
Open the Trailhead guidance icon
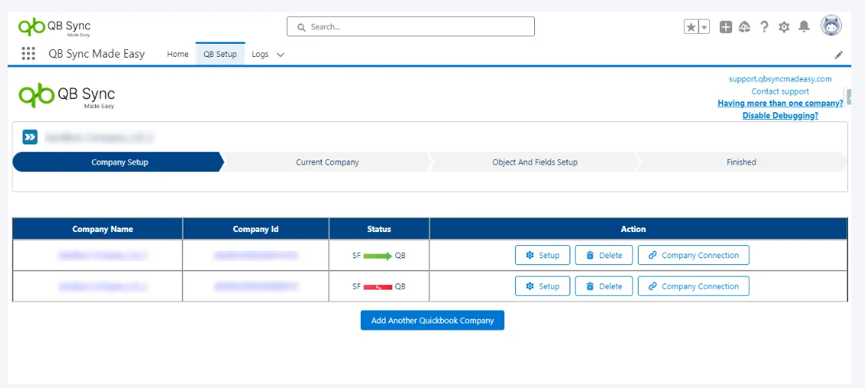(x=744, y=26)
